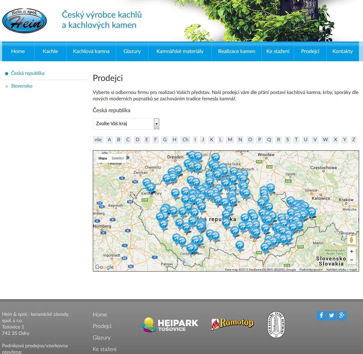Filter dealers by letter Y

click(x=345, y=140)
